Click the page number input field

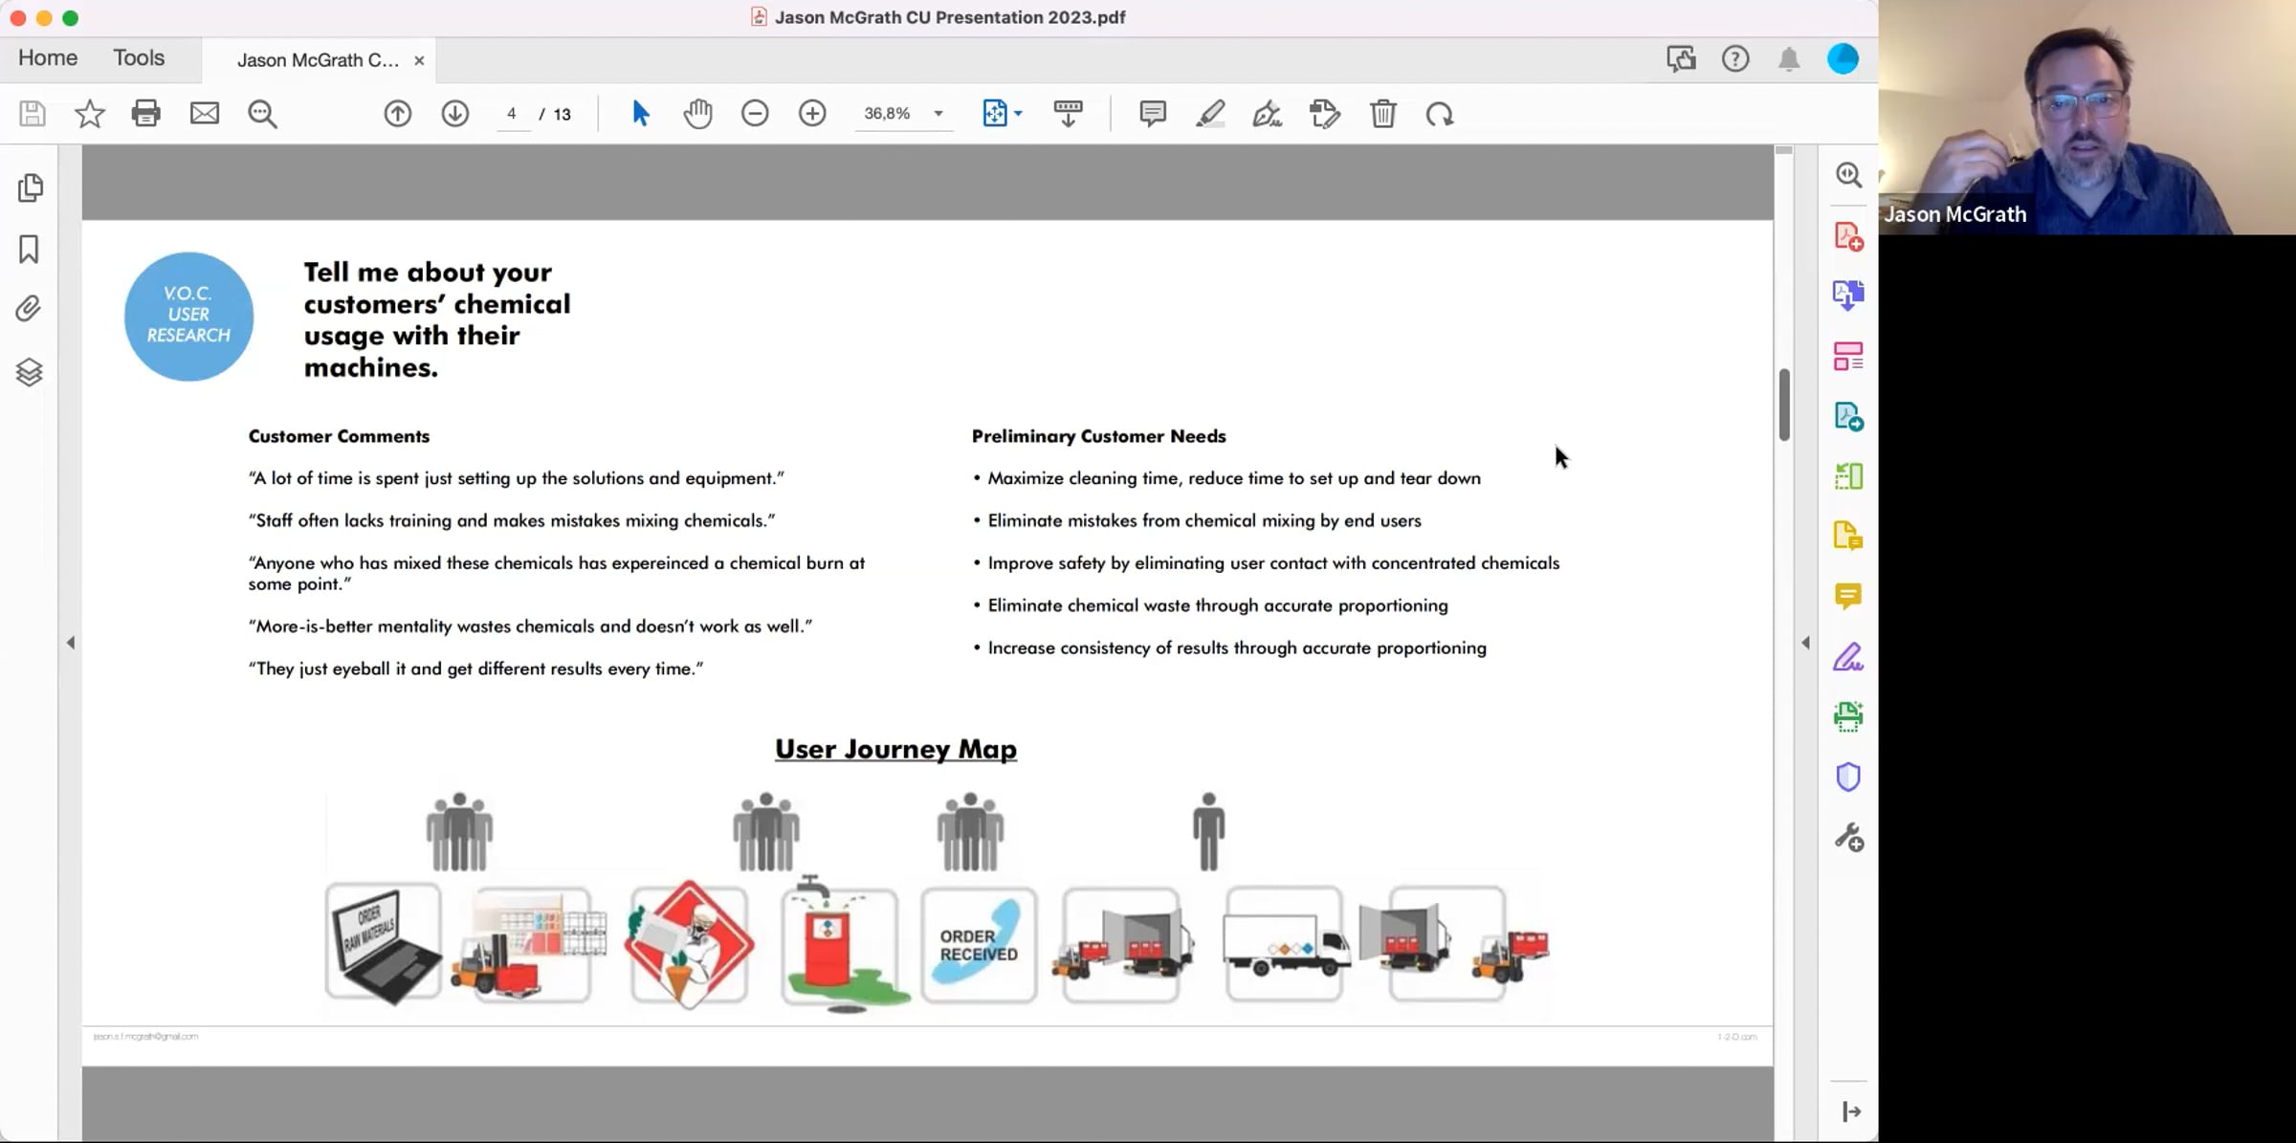point(513,114)
